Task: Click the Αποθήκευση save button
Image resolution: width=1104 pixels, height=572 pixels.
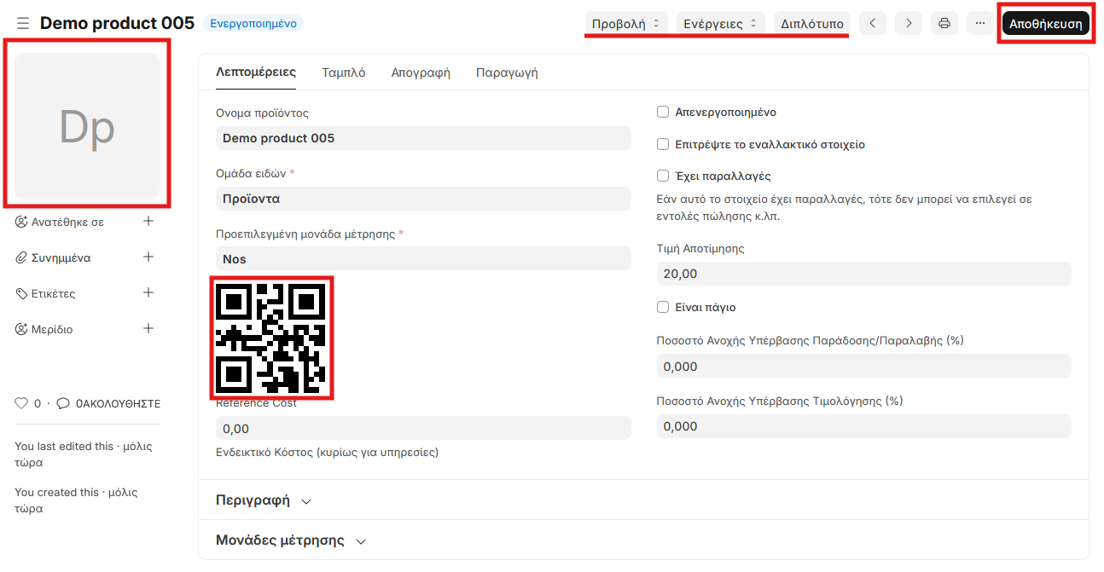Action: pyautogui.click(x=1045, y=24)
